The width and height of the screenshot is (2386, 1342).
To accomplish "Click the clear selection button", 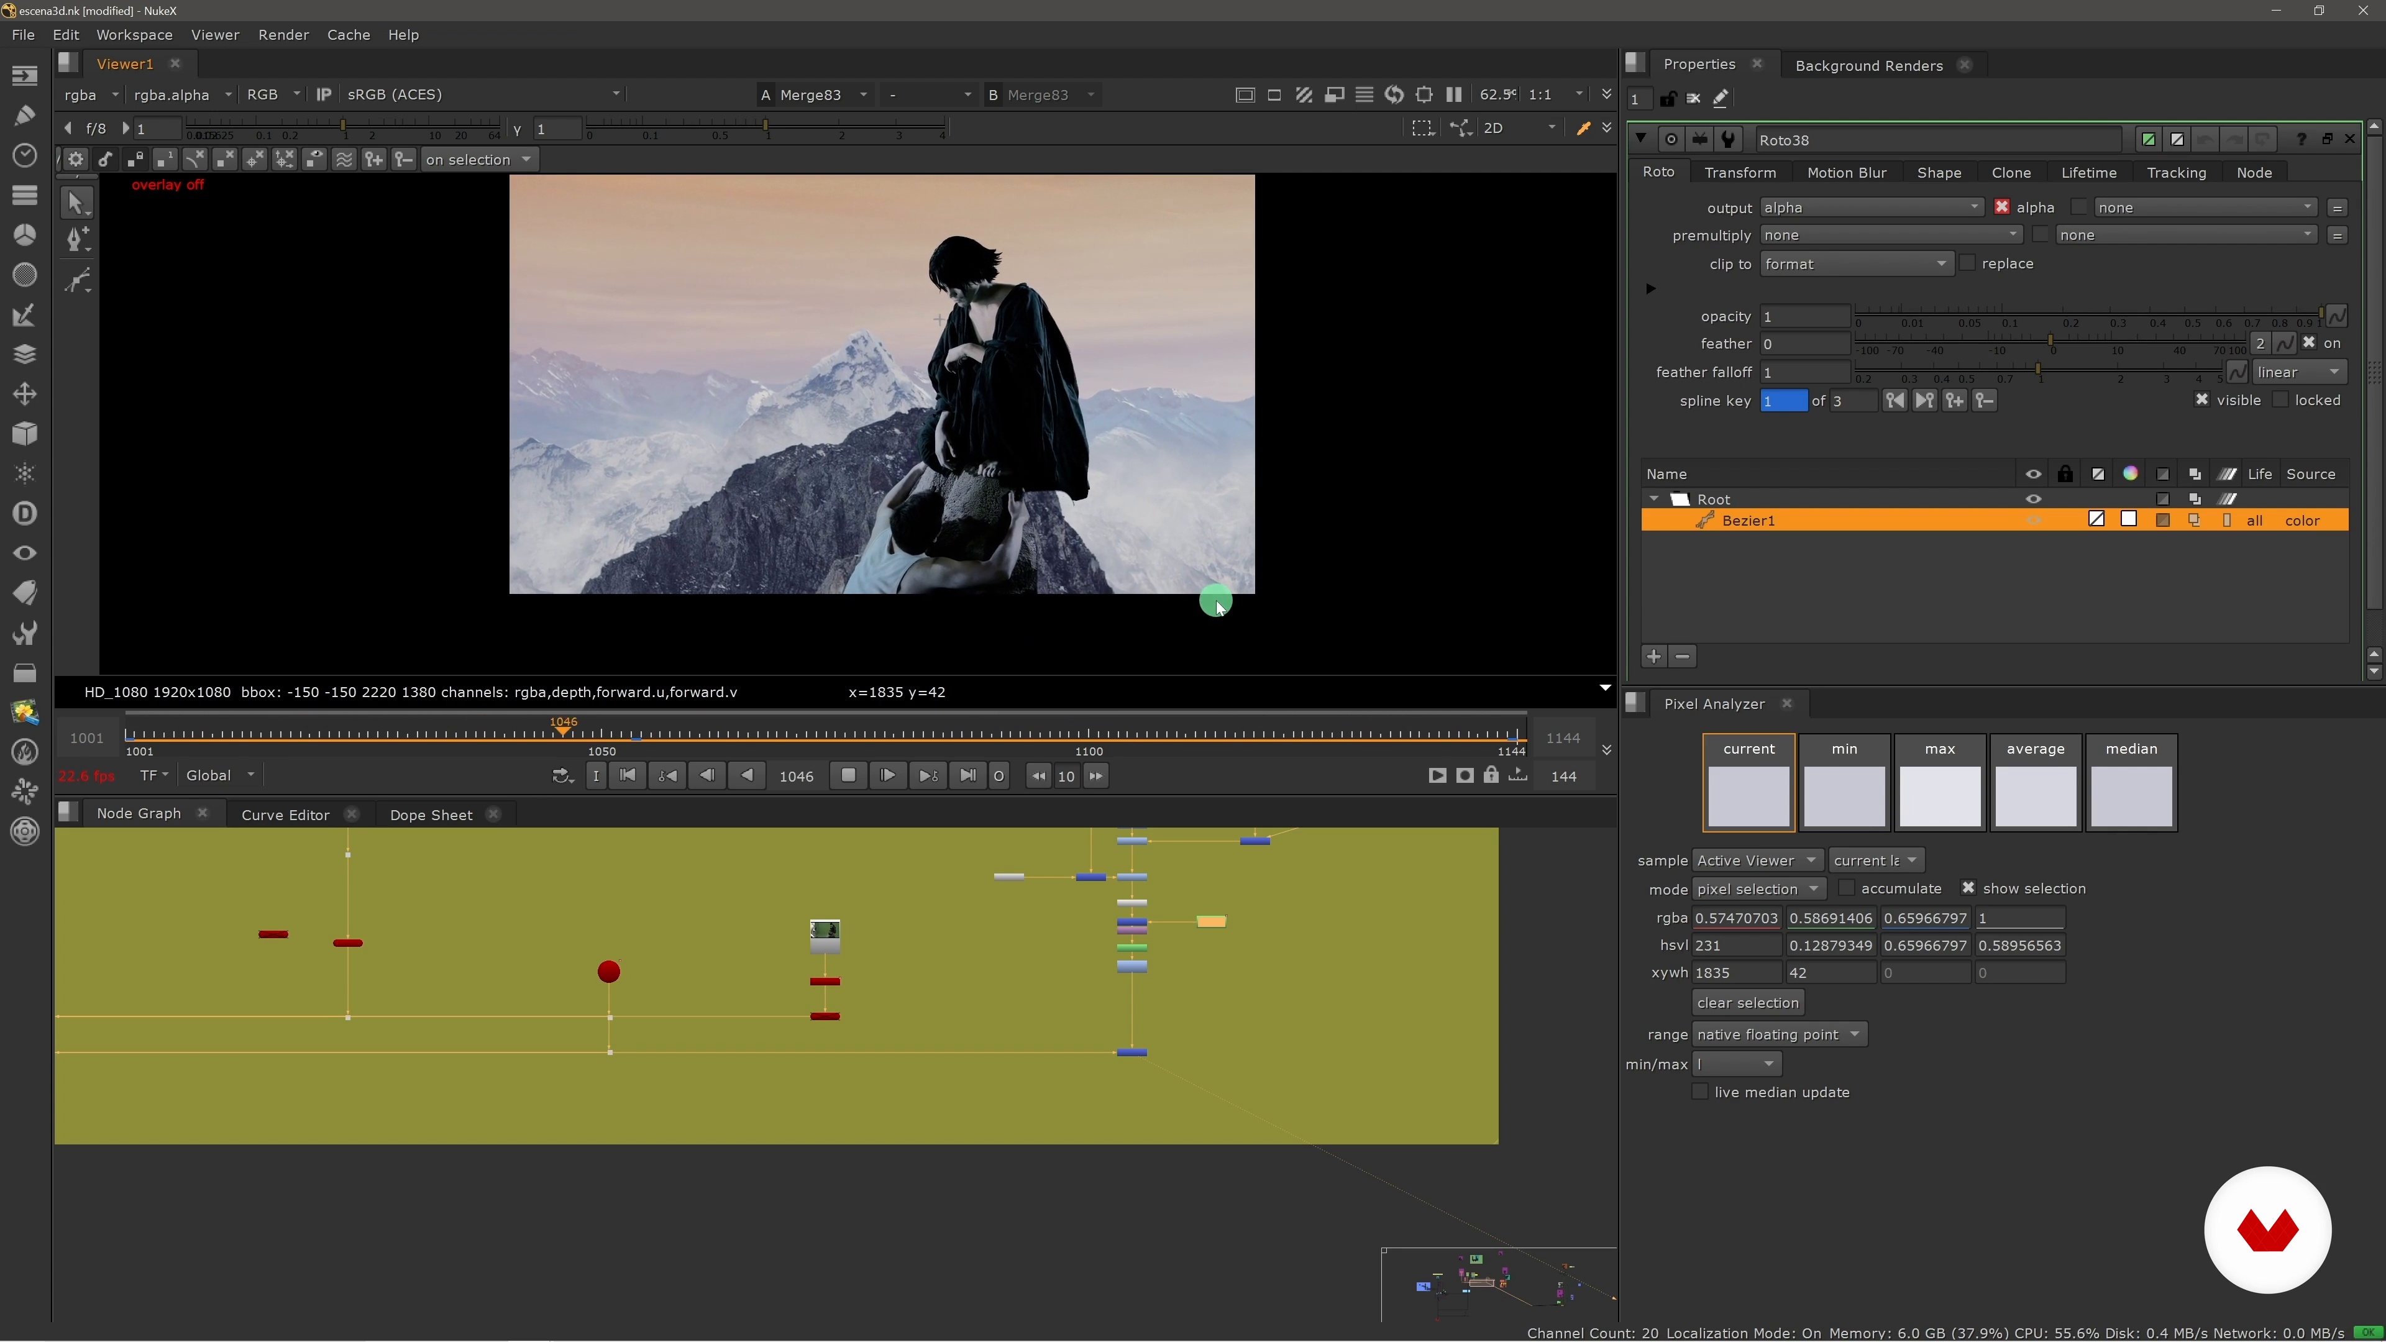I will pos(1748,1003).
